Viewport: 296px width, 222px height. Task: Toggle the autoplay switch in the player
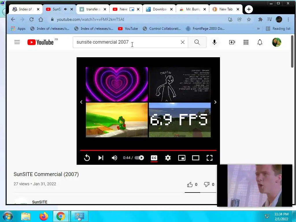139,158
